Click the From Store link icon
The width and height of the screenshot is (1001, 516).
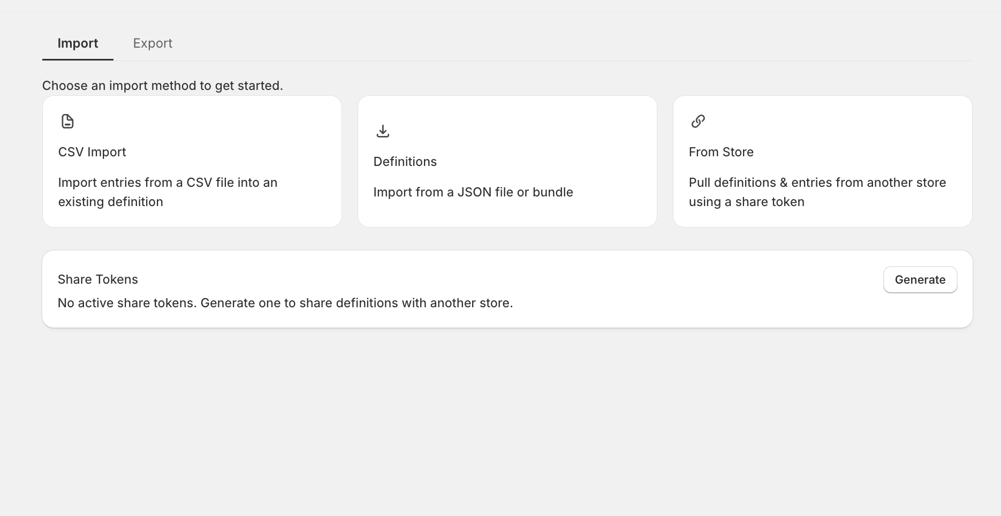(x=698, y=122)
